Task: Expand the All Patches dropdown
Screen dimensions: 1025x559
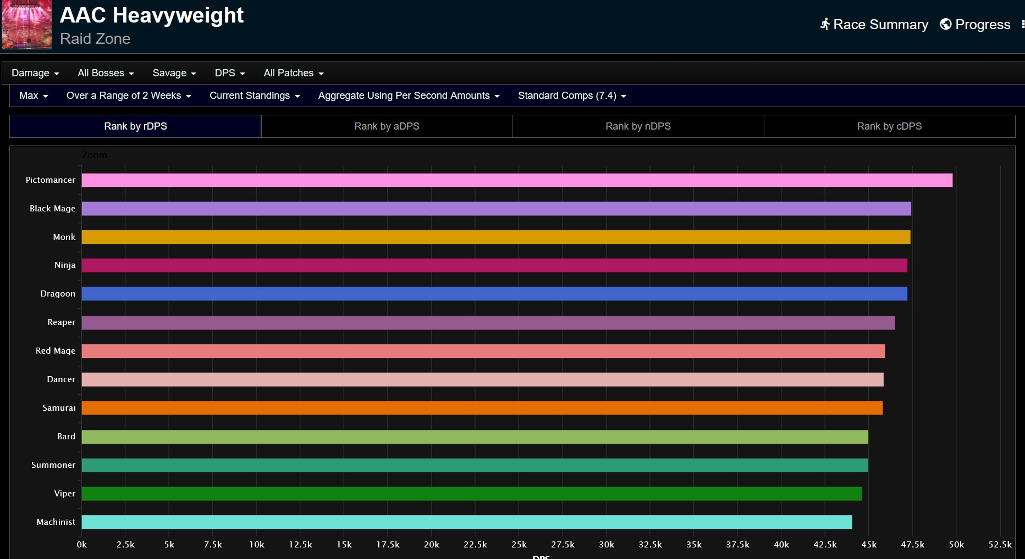Action: click(x=294, y=73)
